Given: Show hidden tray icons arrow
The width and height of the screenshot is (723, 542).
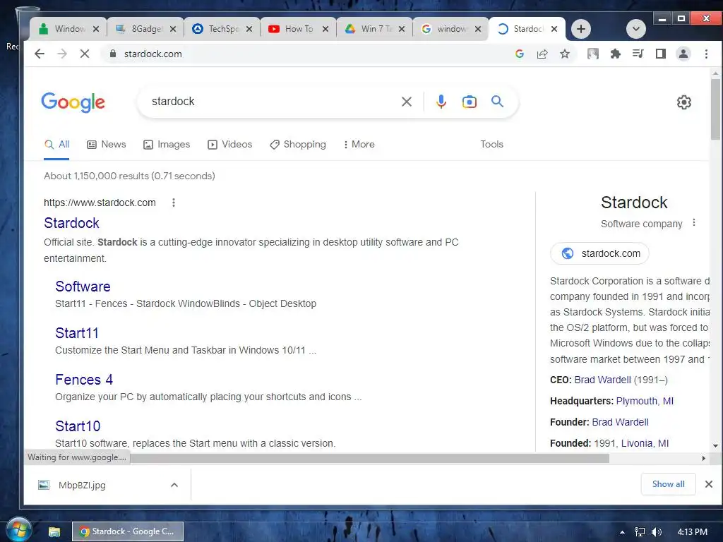Looking at the screenshot, I should [622, 532].
